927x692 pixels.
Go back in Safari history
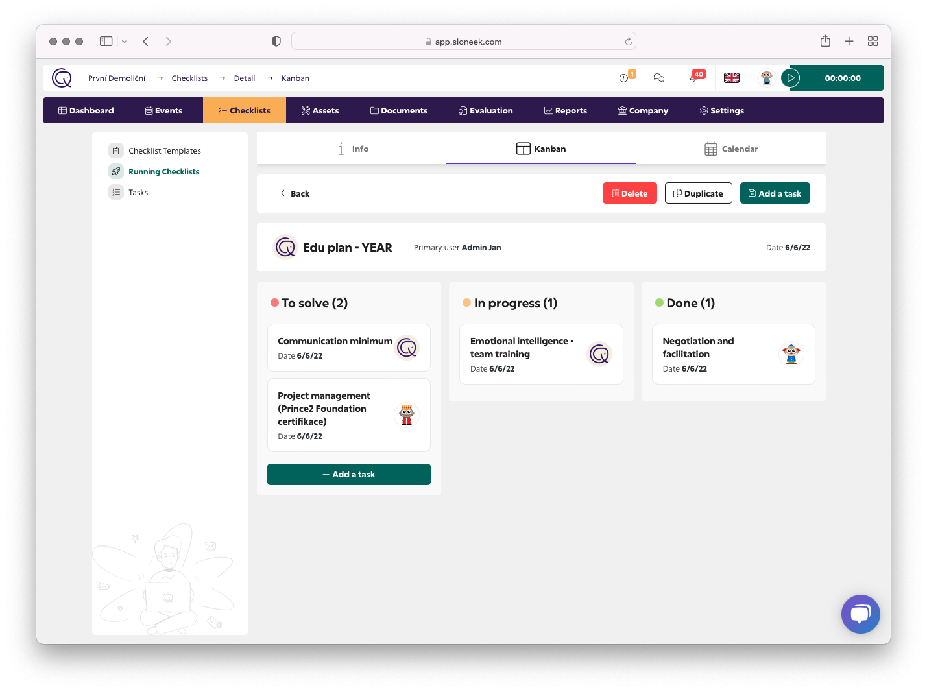(146, 42)
